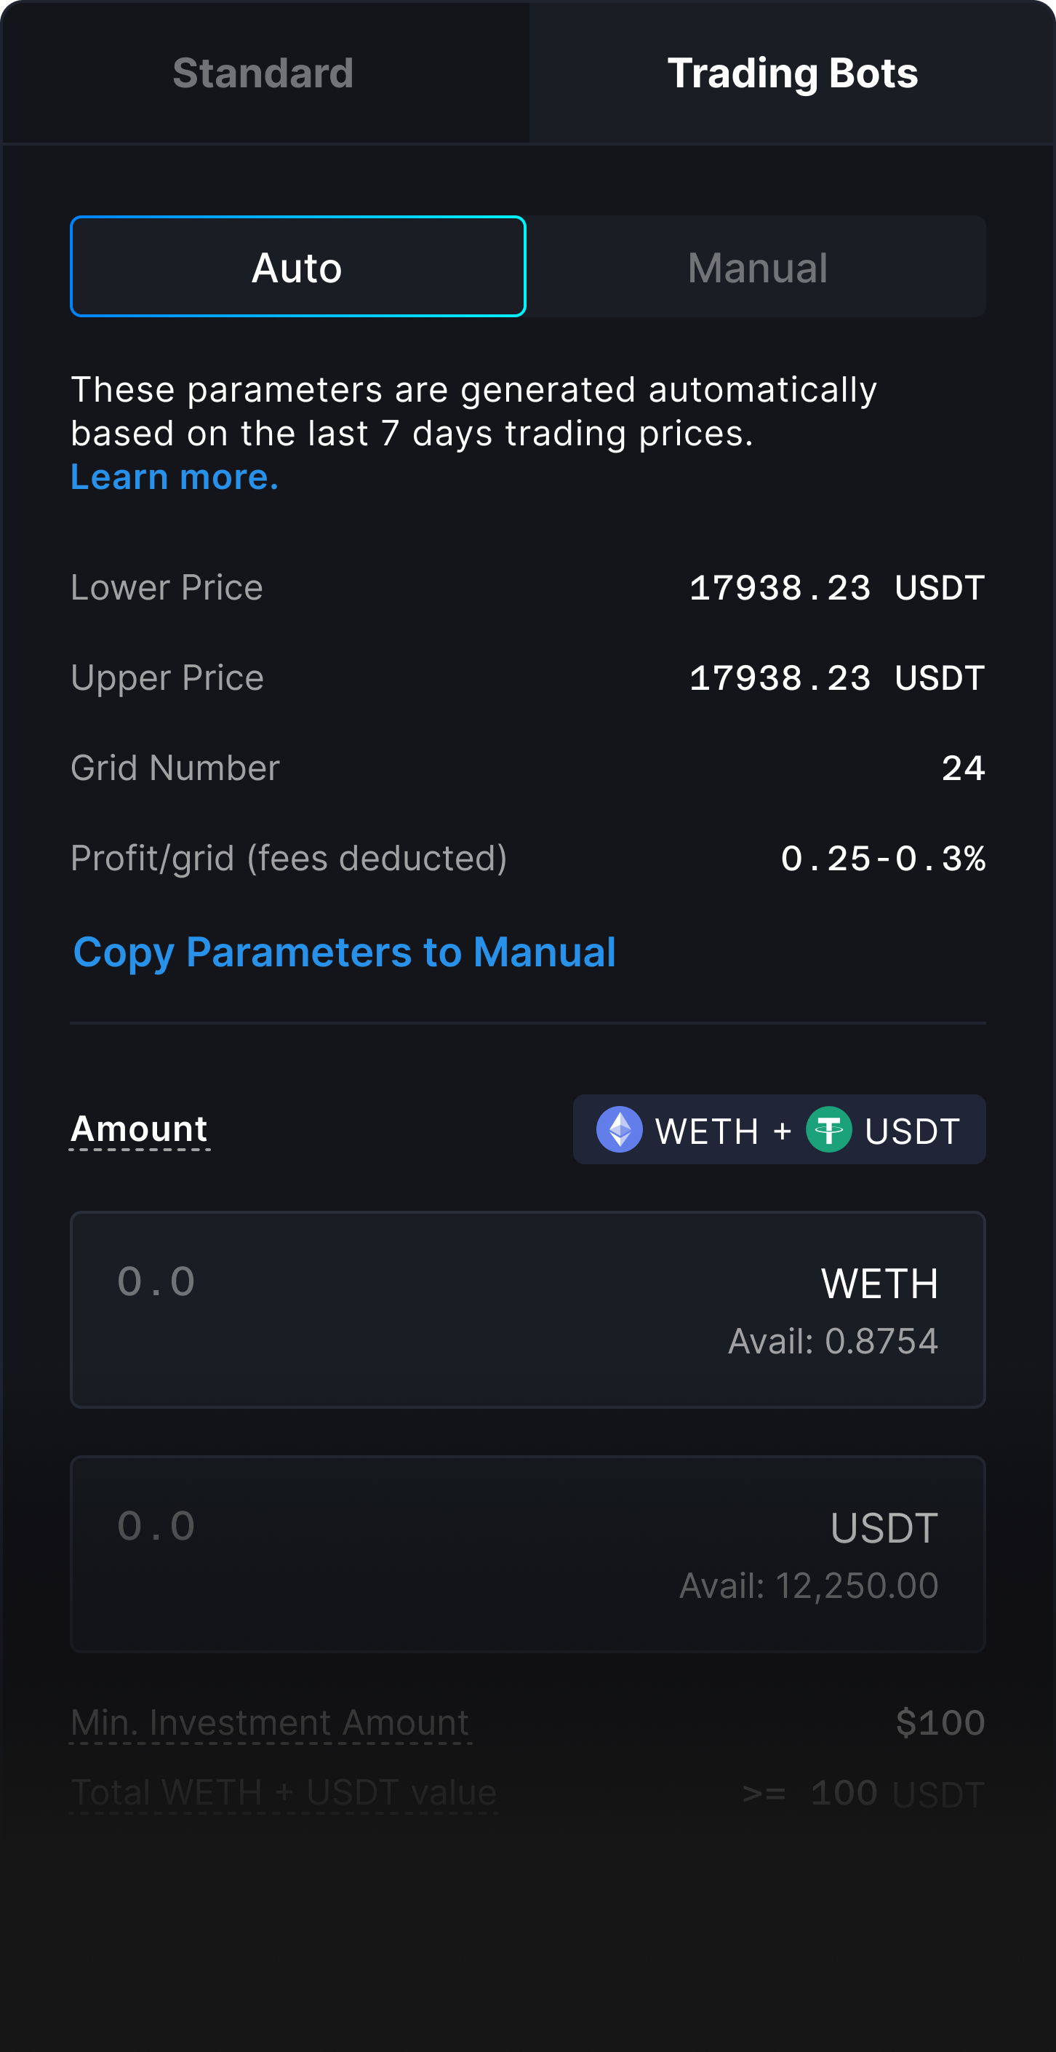Screen dimensions: 1056x2052
Task: Click the underlined Amount label
Action: point(140,1129)
